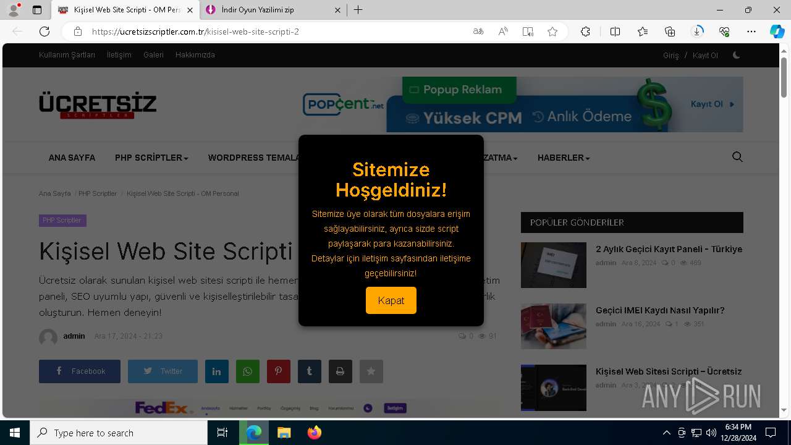Viewport: 791px width, 445px height.
Task: Open Hakkımızda top bar link
Action: tap(195, 55)
